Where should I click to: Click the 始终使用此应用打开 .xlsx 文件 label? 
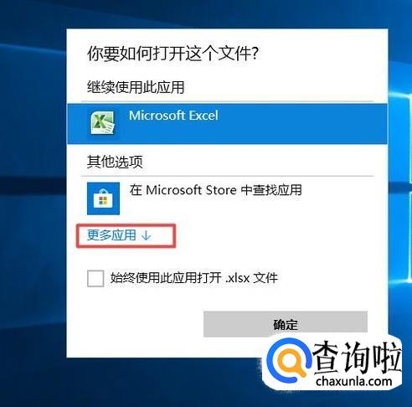[x=194, y=278]
